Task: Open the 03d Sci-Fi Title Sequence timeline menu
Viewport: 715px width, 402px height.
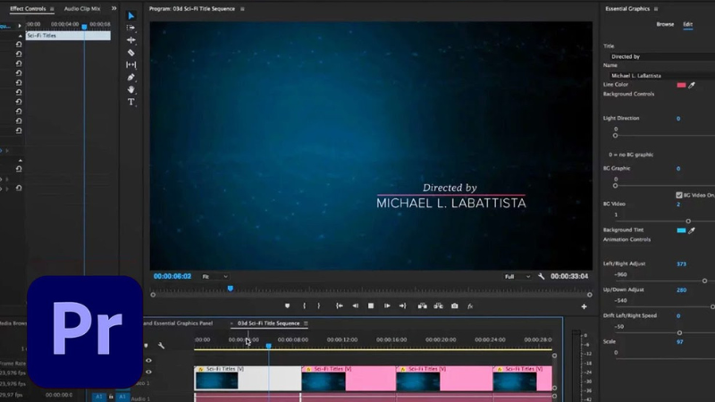Action: click(306, 323)
